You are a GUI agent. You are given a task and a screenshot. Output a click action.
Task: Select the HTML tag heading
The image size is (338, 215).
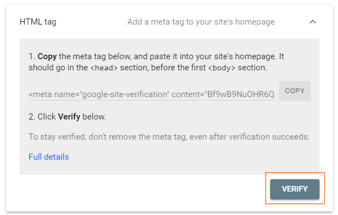38,22
